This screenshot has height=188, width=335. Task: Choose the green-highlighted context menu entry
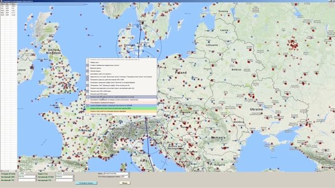(x=121, y=108)
